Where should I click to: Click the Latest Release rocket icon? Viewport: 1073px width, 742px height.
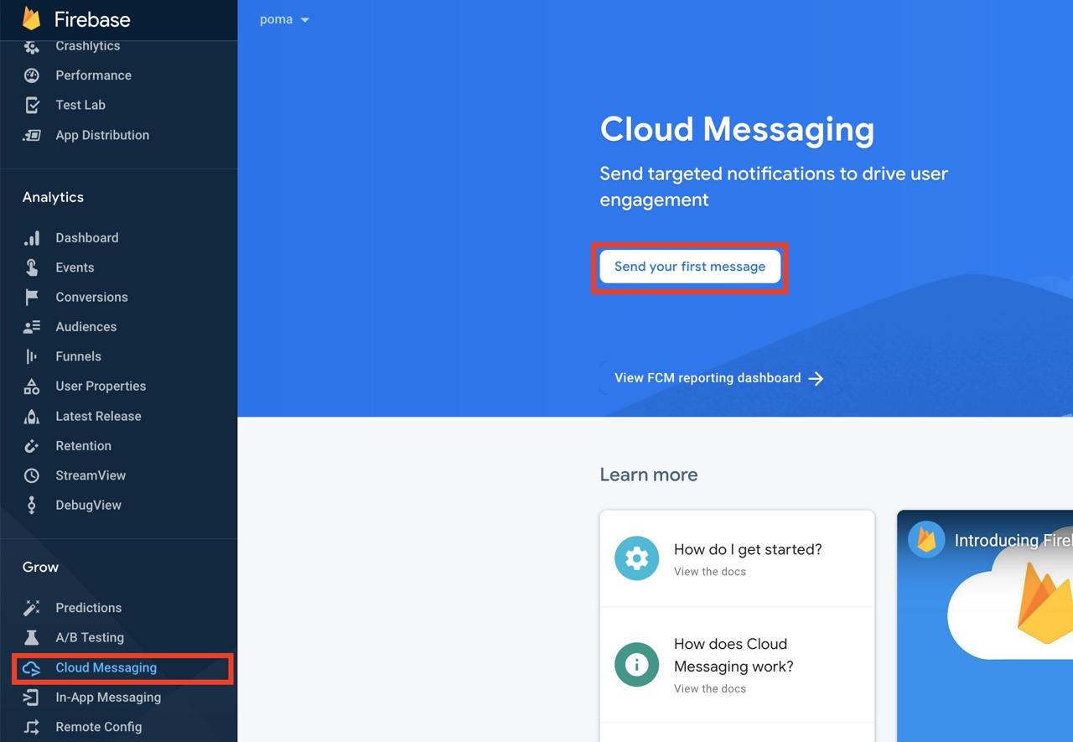click(x=32, y=417)
